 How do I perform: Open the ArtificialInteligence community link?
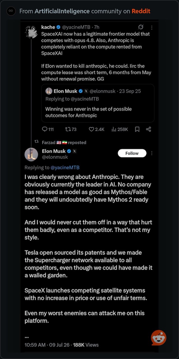pos(62,11)
